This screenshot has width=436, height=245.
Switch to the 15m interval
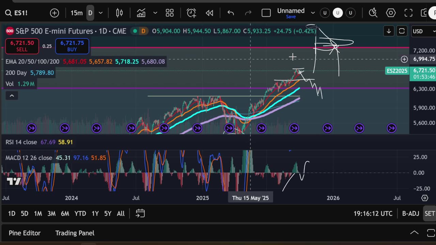point(77,13)
